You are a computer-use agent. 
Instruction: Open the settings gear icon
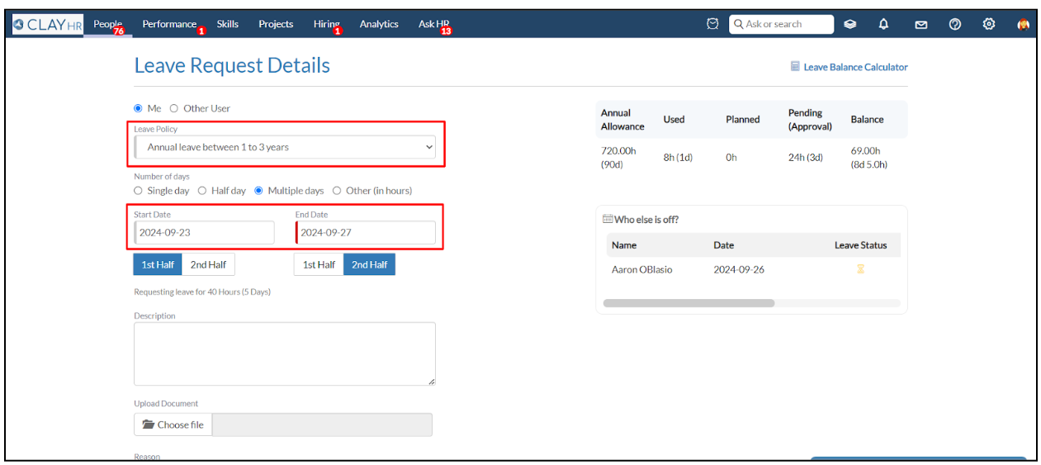point(989,24)
